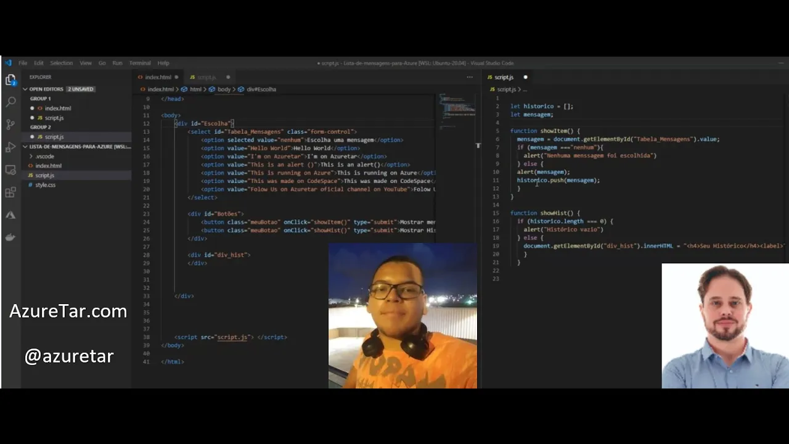Click the EXPLORER panel title

41,77
